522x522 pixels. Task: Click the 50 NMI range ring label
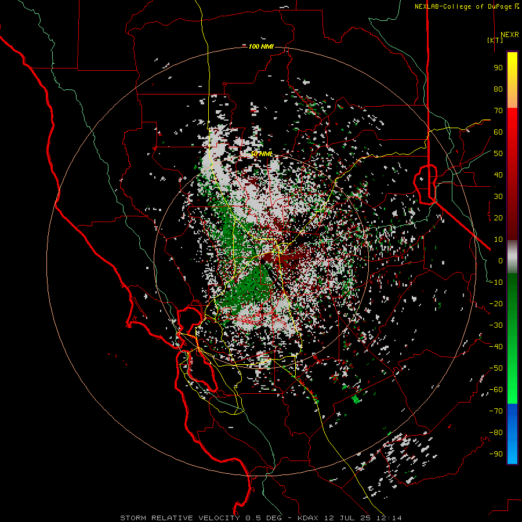pos(262,154)
